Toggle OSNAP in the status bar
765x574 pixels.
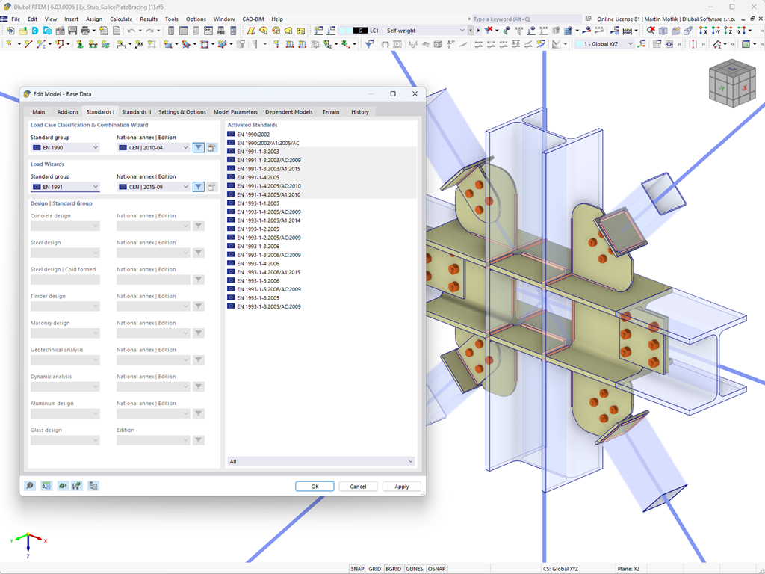(x=436, y=569)
